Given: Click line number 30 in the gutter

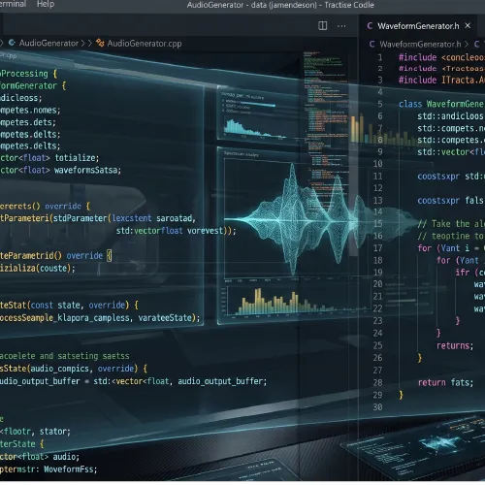Looking at the screenshot, I should tap(377, 407).
